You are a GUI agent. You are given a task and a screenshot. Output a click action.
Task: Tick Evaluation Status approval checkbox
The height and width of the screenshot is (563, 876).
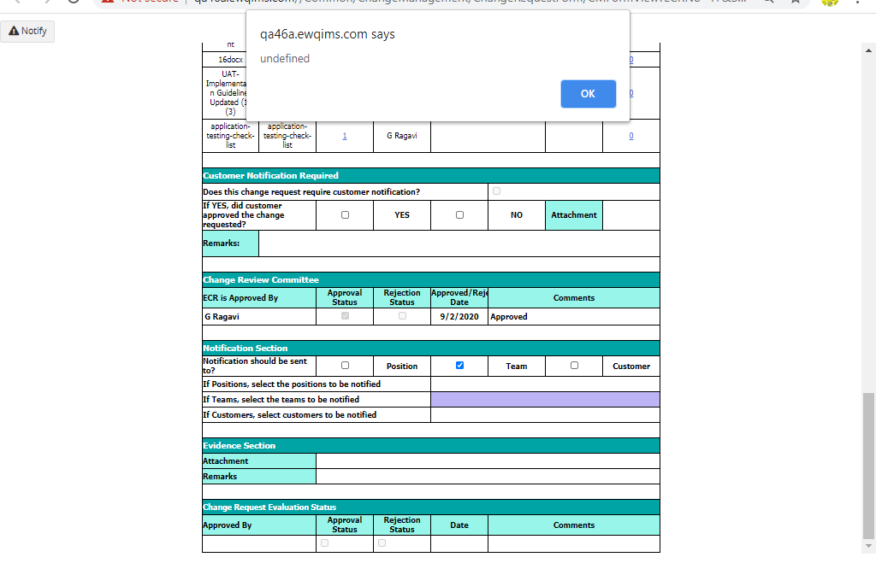(324, 542)
